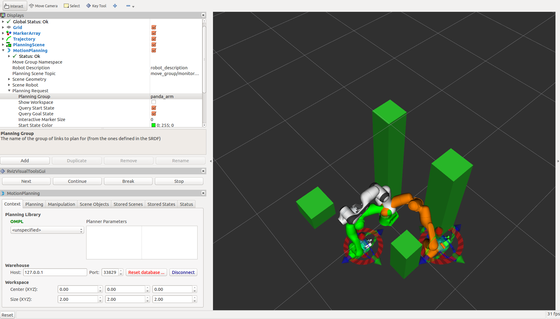Click the PlanningScene display icon
The image size is (560, 319).
tap(9, 45)
